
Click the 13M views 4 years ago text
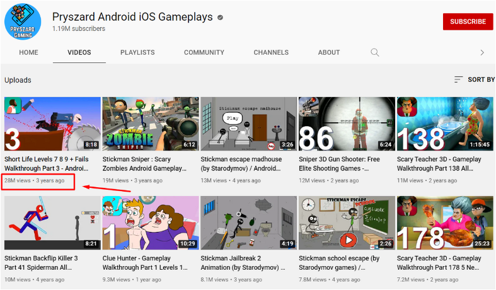pos(231,180)
